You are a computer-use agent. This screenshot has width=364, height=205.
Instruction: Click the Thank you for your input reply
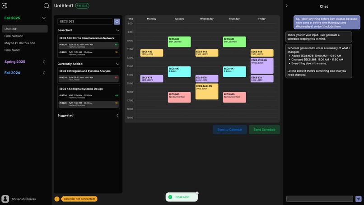[318, 37]
